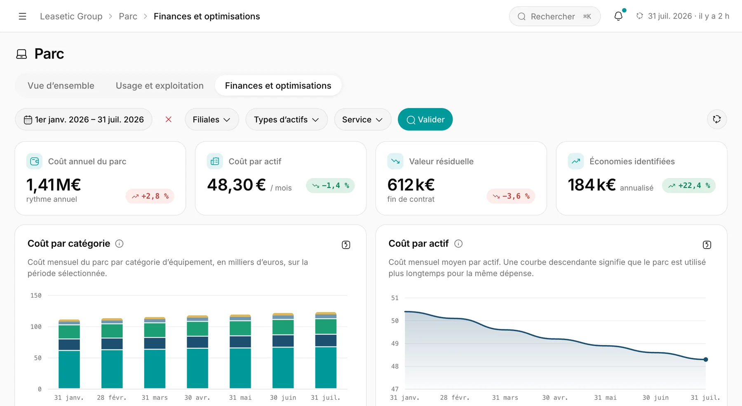Click the Finances et optimisations breadcrumb text

(207, 16)
